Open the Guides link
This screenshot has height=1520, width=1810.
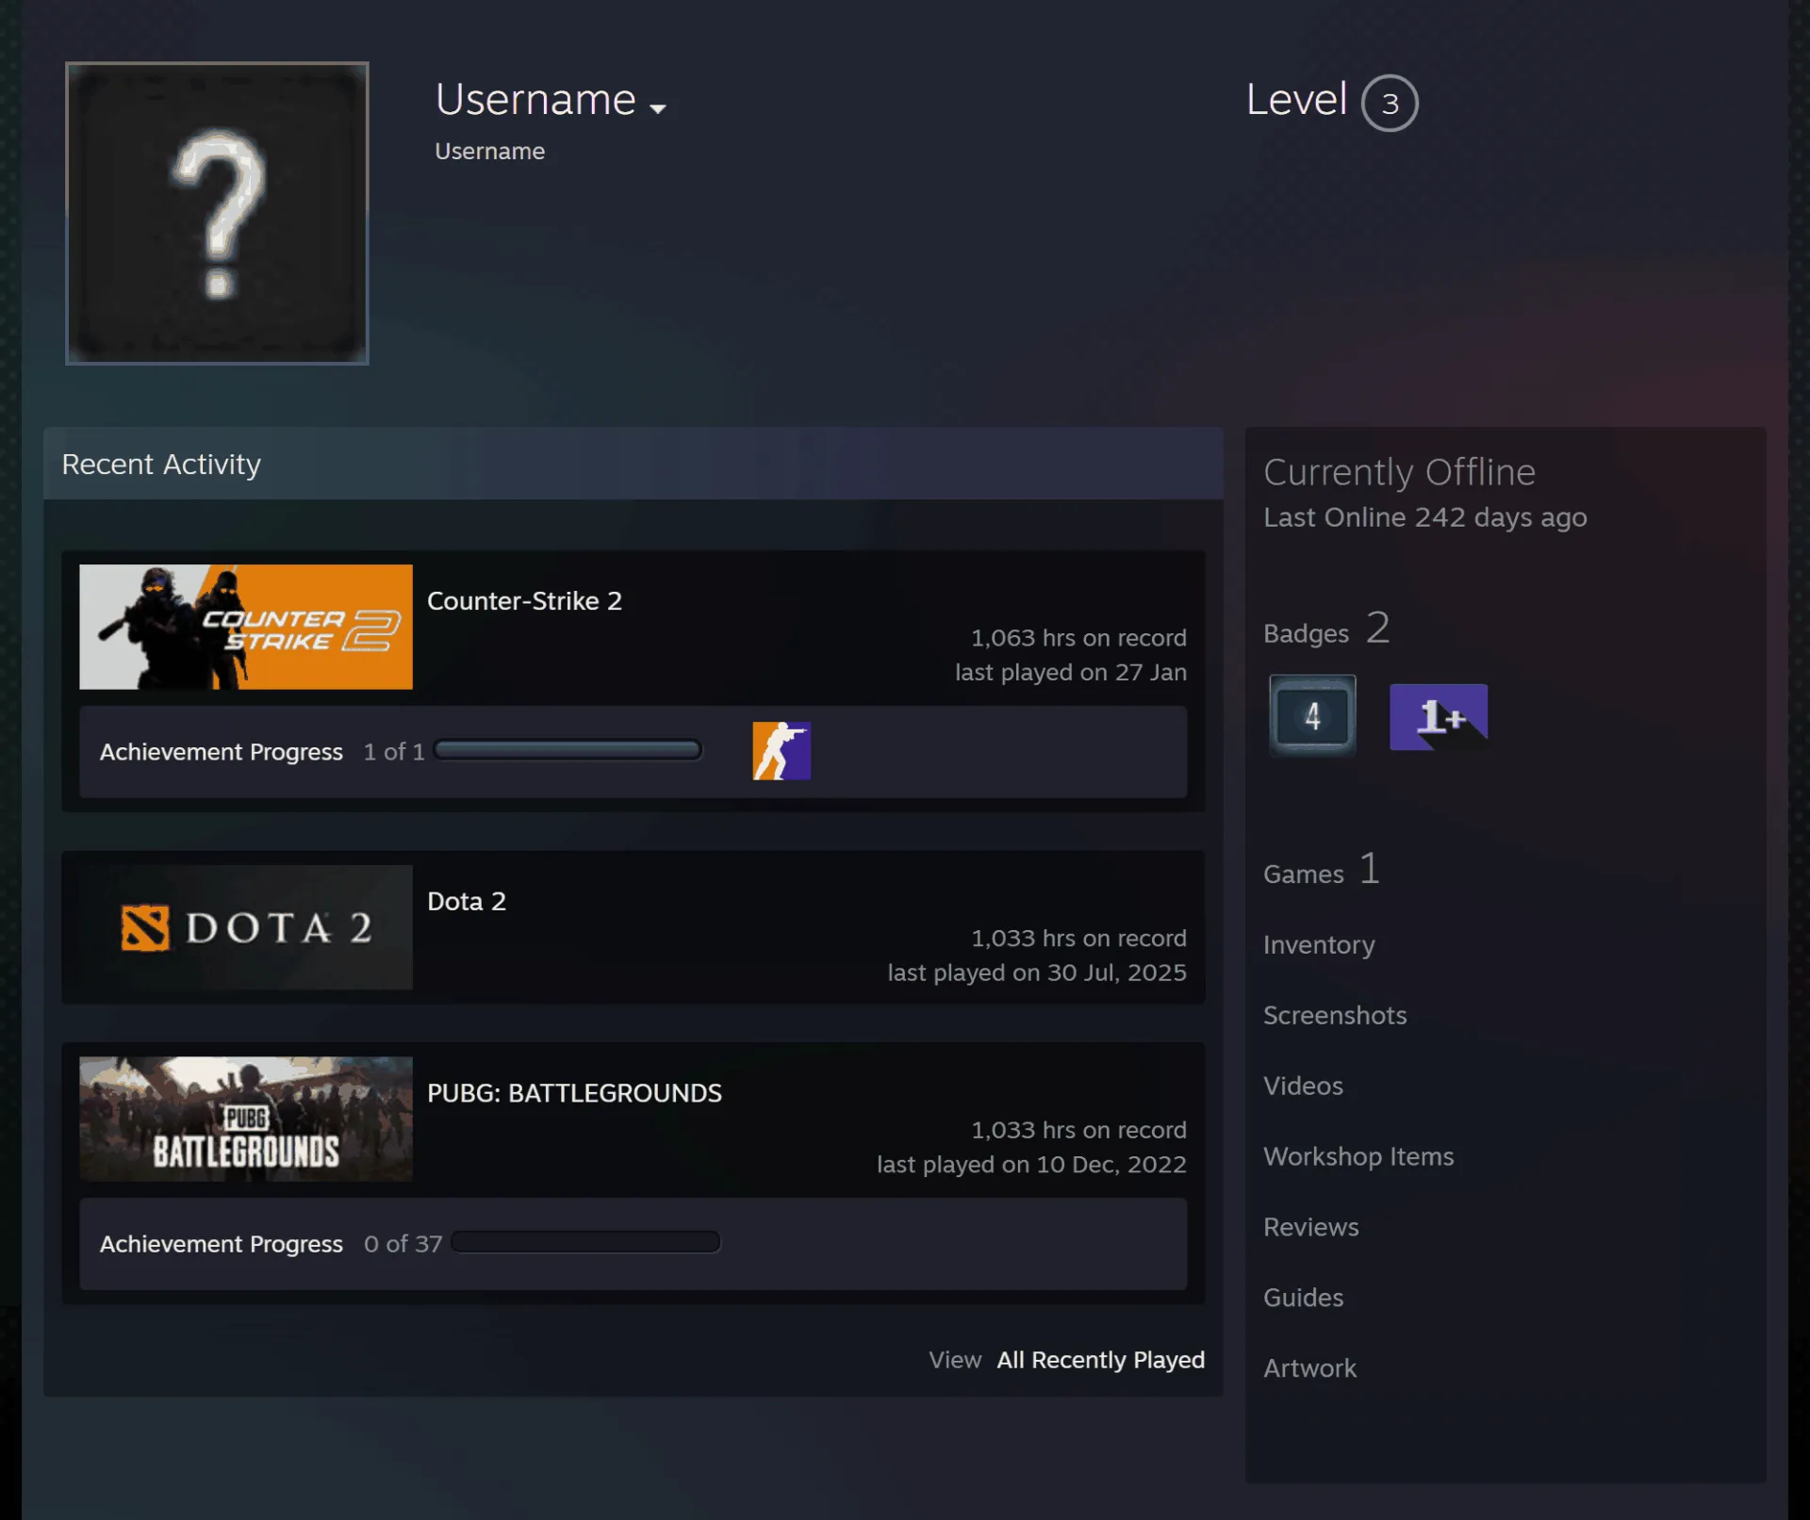(1304, 1299)
